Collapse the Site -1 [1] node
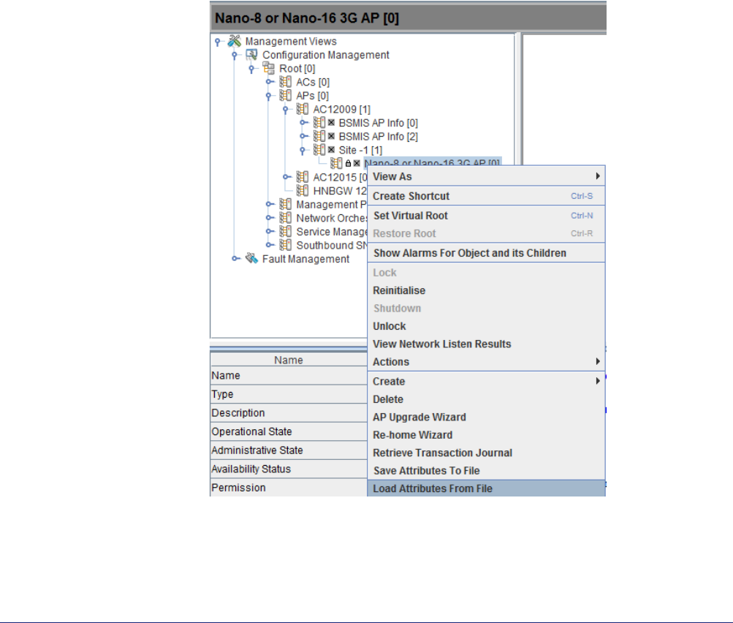This screenshot has width=733, height=623. pos(303,150)
